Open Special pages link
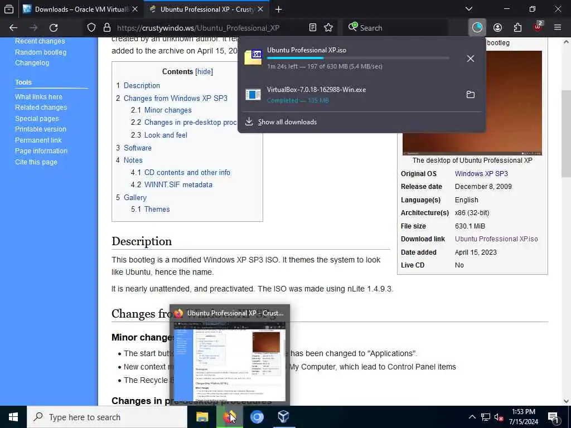This screenshot has width=571, height=428. click(37, 119)
